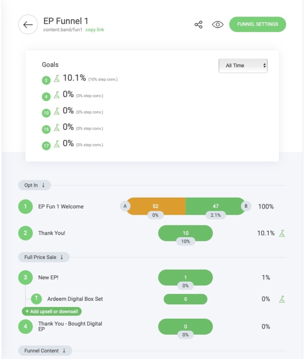Open the All Time date range dropdown
Screen dimensions: 304x359
coord(243,66)
